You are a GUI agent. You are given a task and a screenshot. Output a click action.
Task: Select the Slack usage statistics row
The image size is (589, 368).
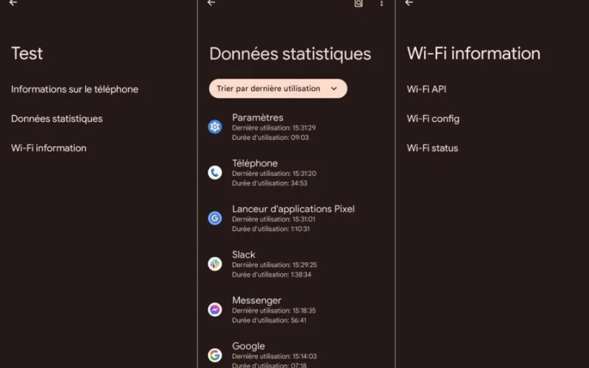coord(296,264)
